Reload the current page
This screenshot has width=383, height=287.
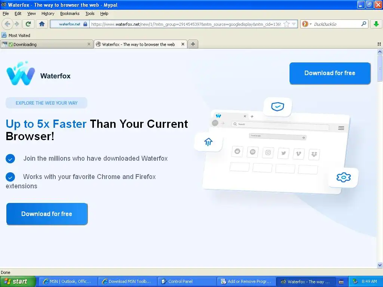28,24
